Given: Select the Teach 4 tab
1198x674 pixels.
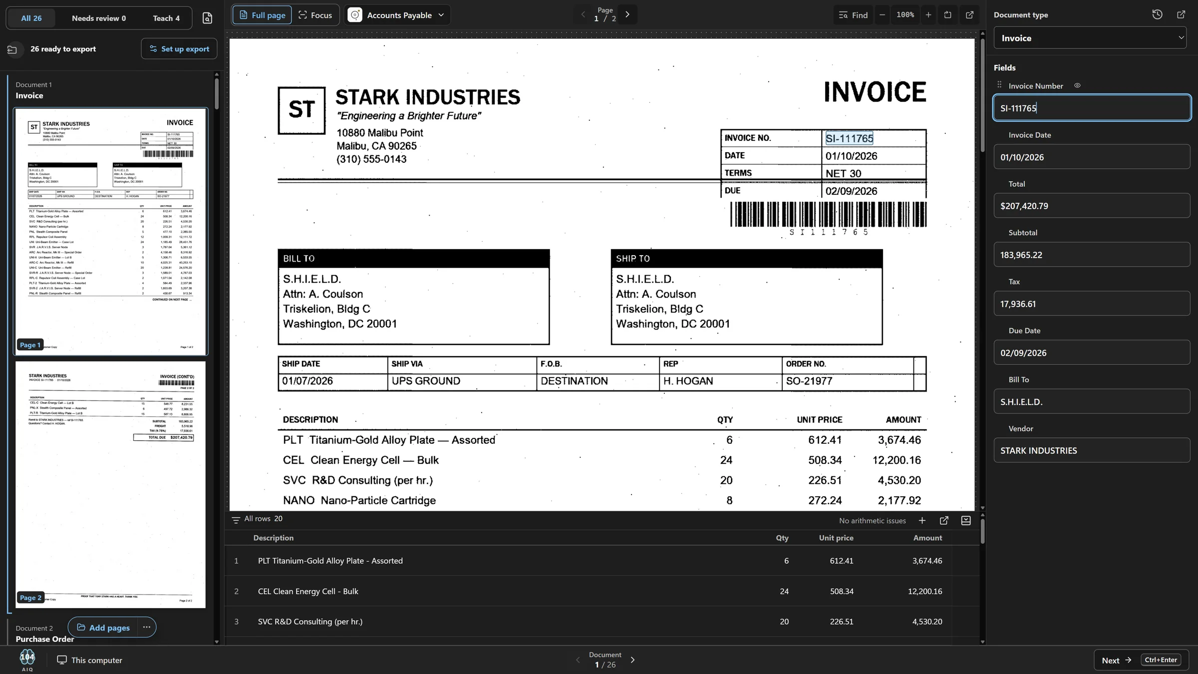Looking at the screenshot, I should [x=166, y=18].
